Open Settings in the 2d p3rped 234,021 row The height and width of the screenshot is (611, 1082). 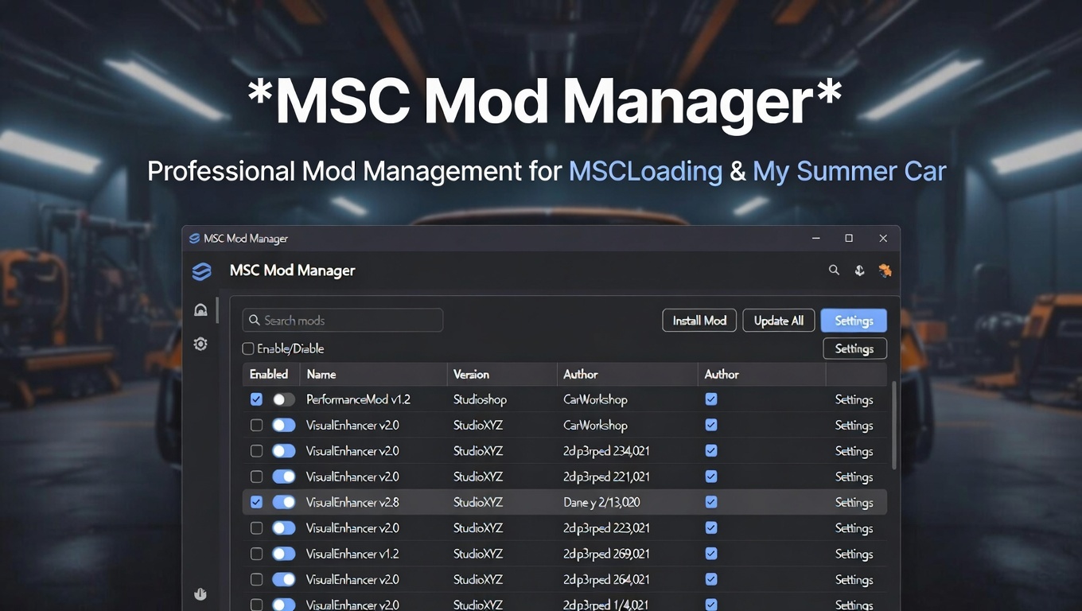[854, 451]
